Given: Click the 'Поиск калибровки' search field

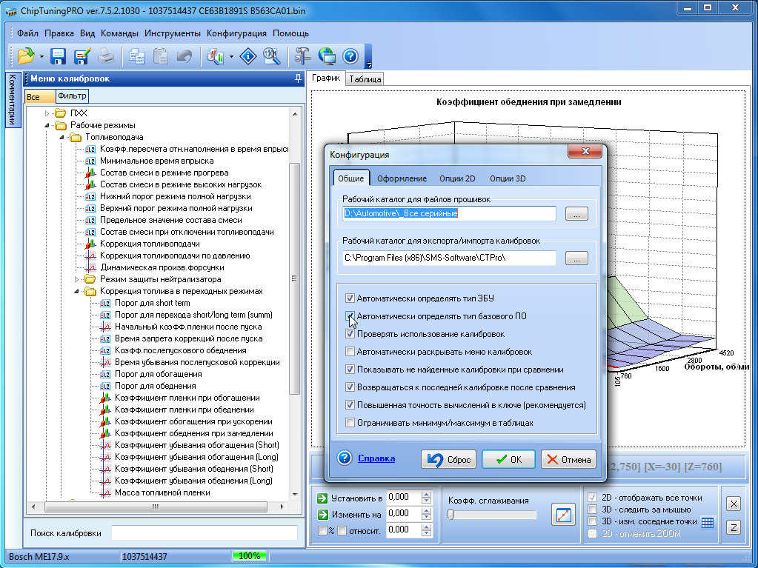Looking at the screenshot, I should coord(204,533).
